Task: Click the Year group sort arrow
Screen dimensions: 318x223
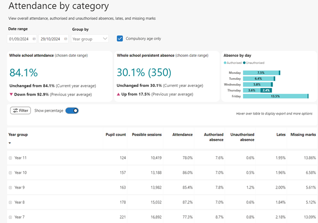Action: pyautogui.click(x=10, y=143)
